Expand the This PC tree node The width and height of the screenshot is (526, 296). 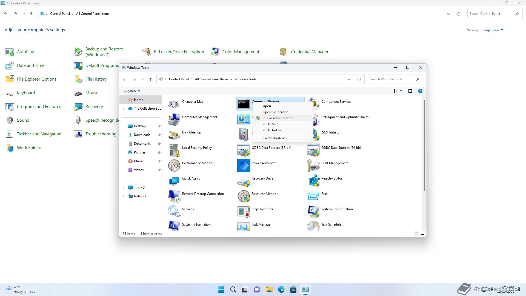coord(124,187)
